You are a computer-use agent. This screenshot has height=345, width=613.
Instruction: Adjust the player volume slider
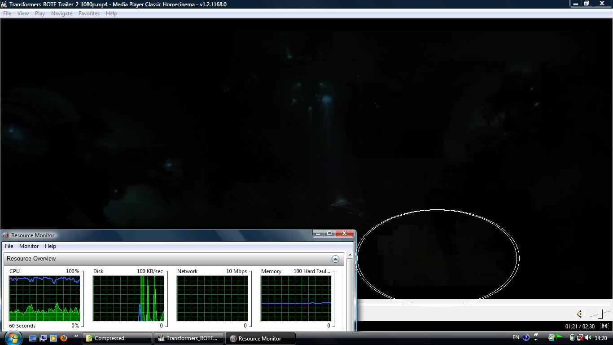pos(600,314)
